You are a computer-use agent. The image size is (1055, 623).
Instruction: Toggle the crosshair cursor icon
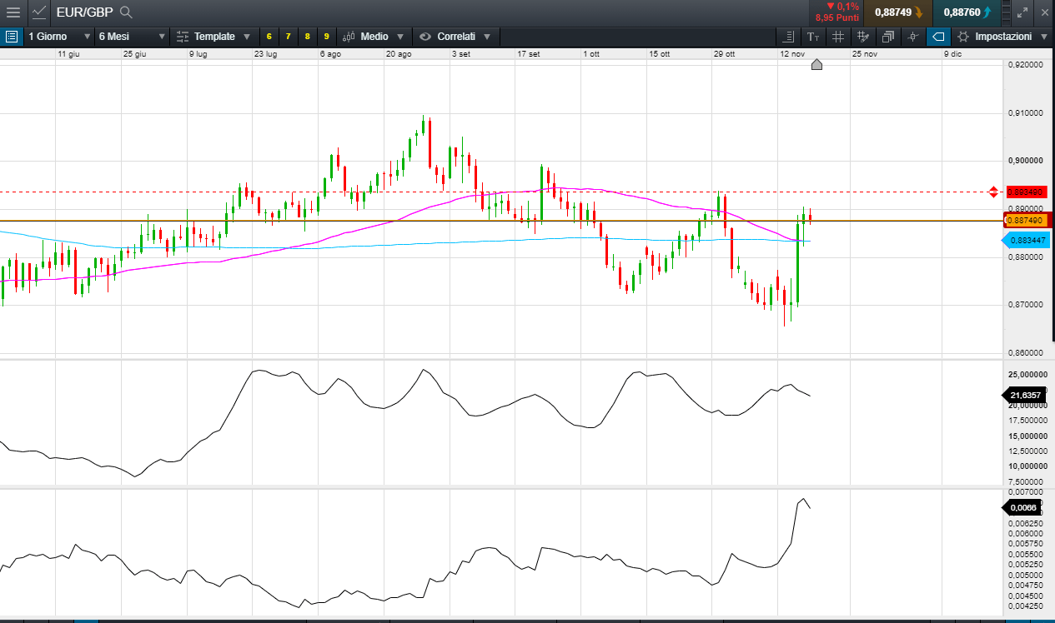[x=913, y=37]
